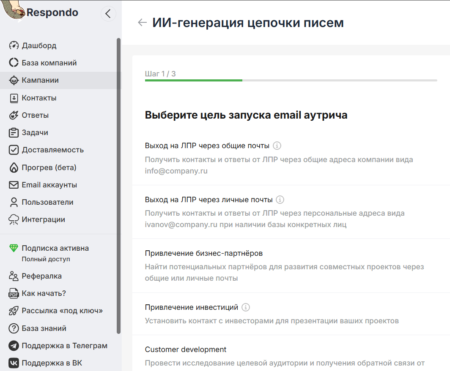
Task: Choose goal Привлечение инвестиций
Action: pos(291,314)
